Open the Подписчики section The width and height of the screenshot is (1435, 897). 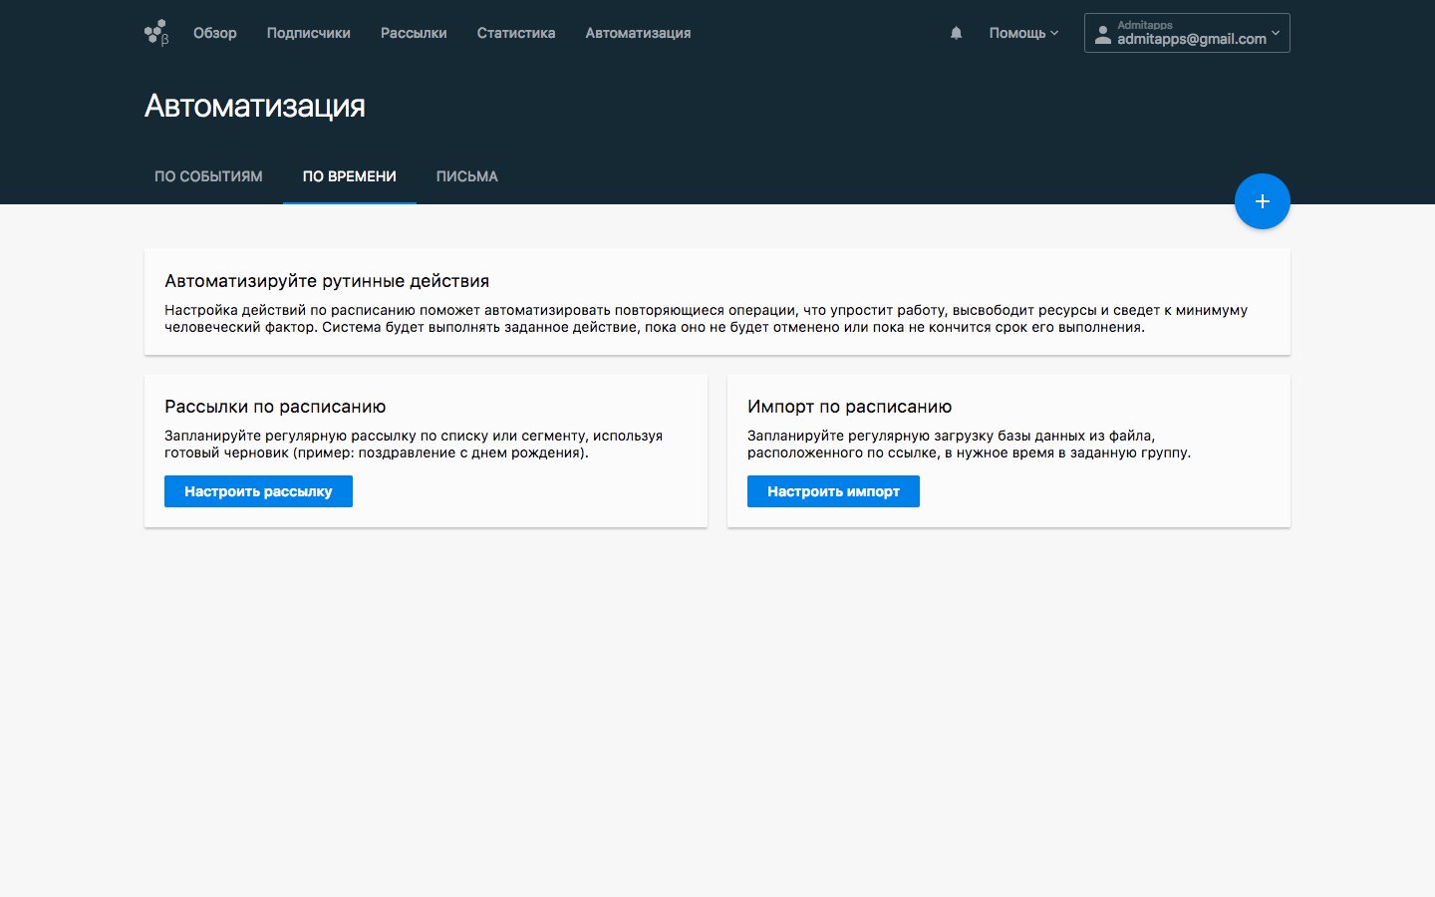[307, 33]
